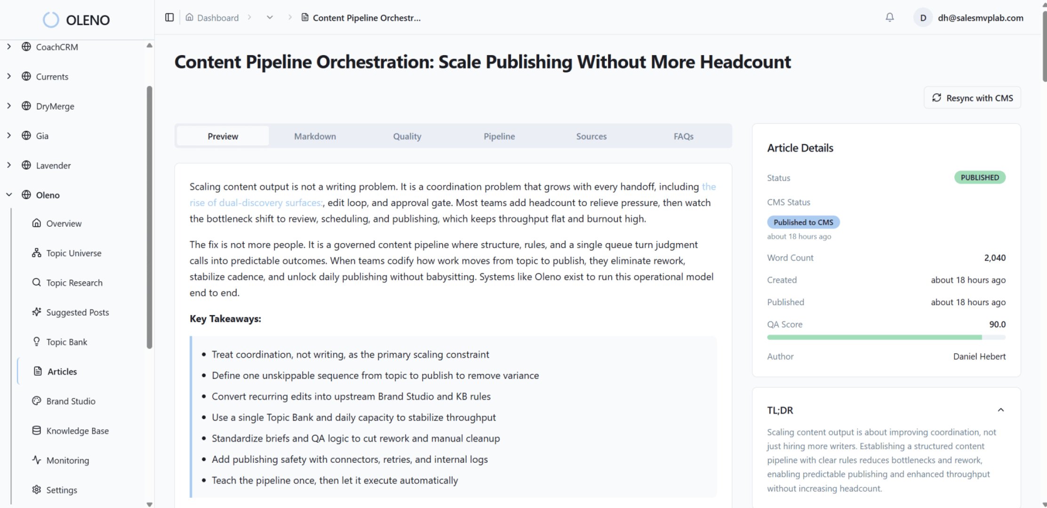
Task: Switch to the Markdown tab
Action: 315,136
